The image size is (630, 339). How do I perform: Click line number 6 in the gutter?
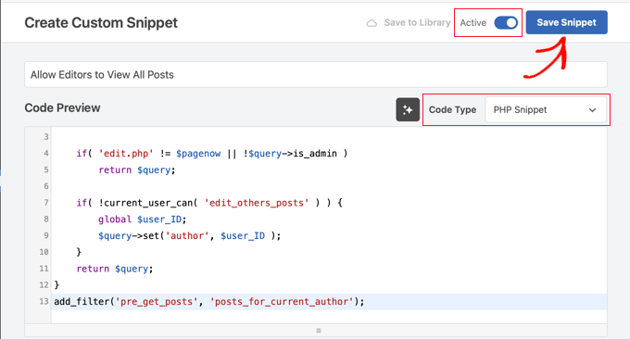(46, 186)
